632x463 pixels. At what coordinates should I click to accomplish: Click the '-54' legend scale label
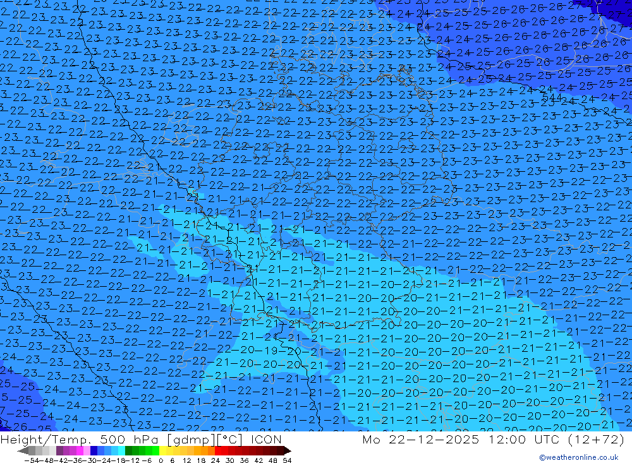tap(32, 460)
